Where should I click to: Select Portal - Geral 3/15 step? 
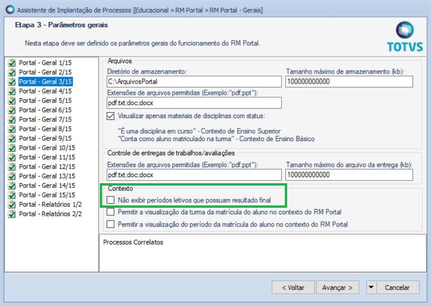click(45, 82)
